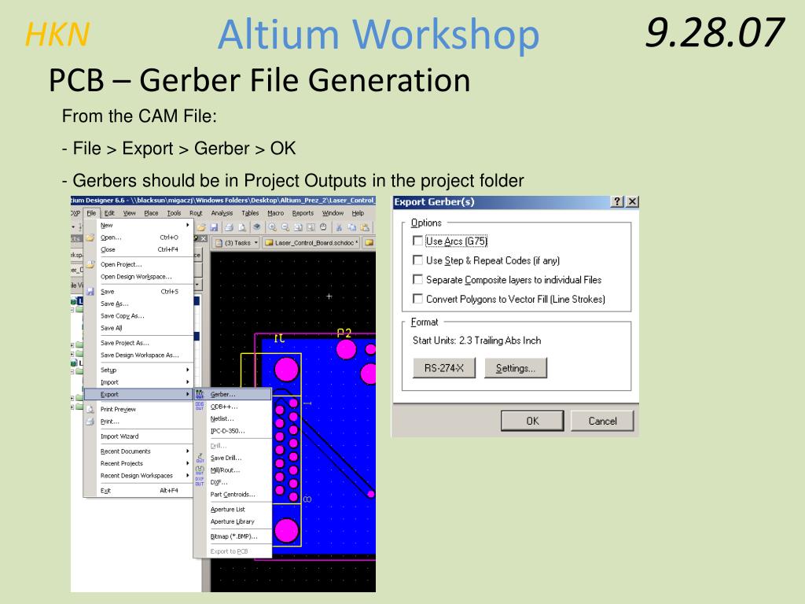Open the Tools menu
Viewport: 805px width, 604px height.
click(174, 213)
